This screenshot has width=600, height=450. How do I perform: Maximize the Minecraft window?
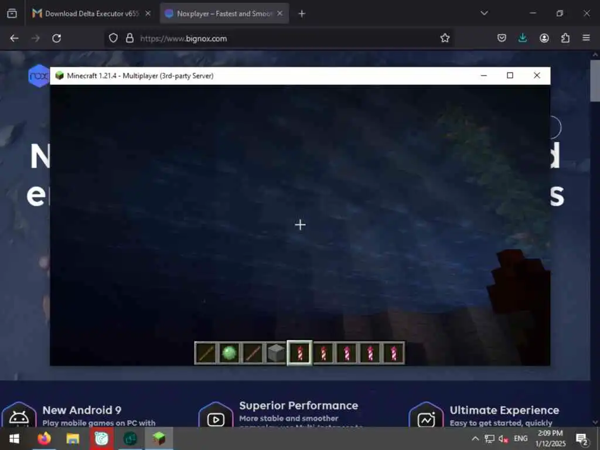[510, 76]
